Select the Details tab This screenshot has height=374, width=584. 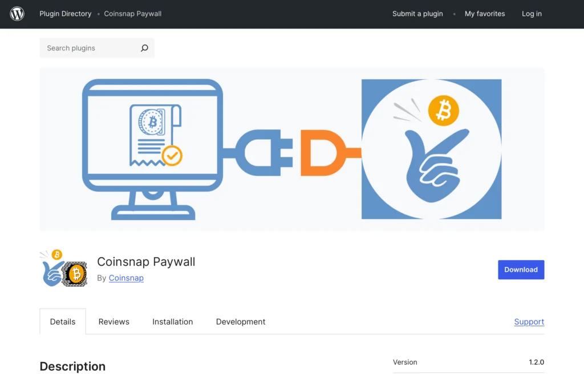pos(63,322)
